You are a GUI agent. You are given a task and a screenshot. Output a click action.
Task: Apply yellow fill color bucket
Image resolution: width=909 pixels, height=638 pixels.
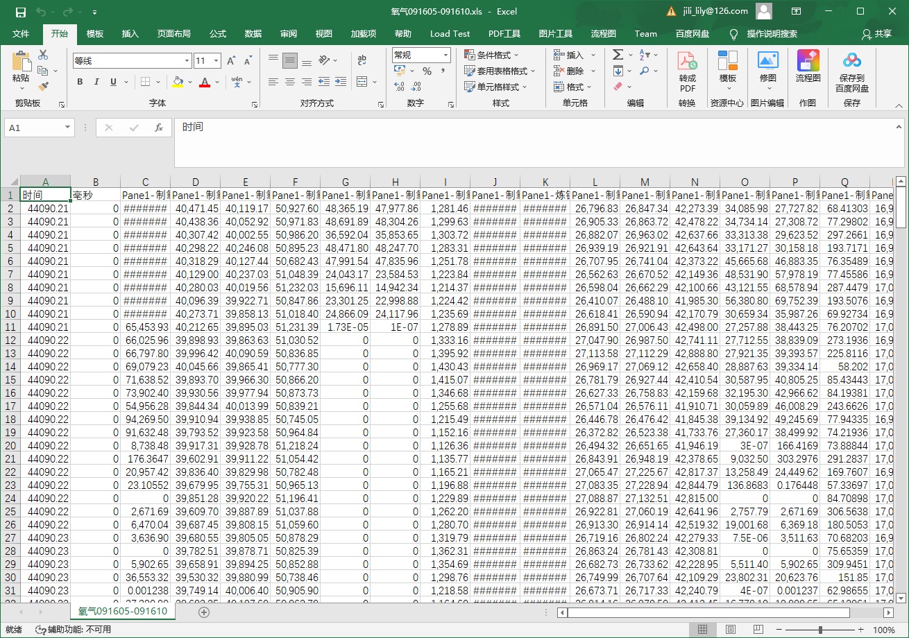tap(178, 82)
